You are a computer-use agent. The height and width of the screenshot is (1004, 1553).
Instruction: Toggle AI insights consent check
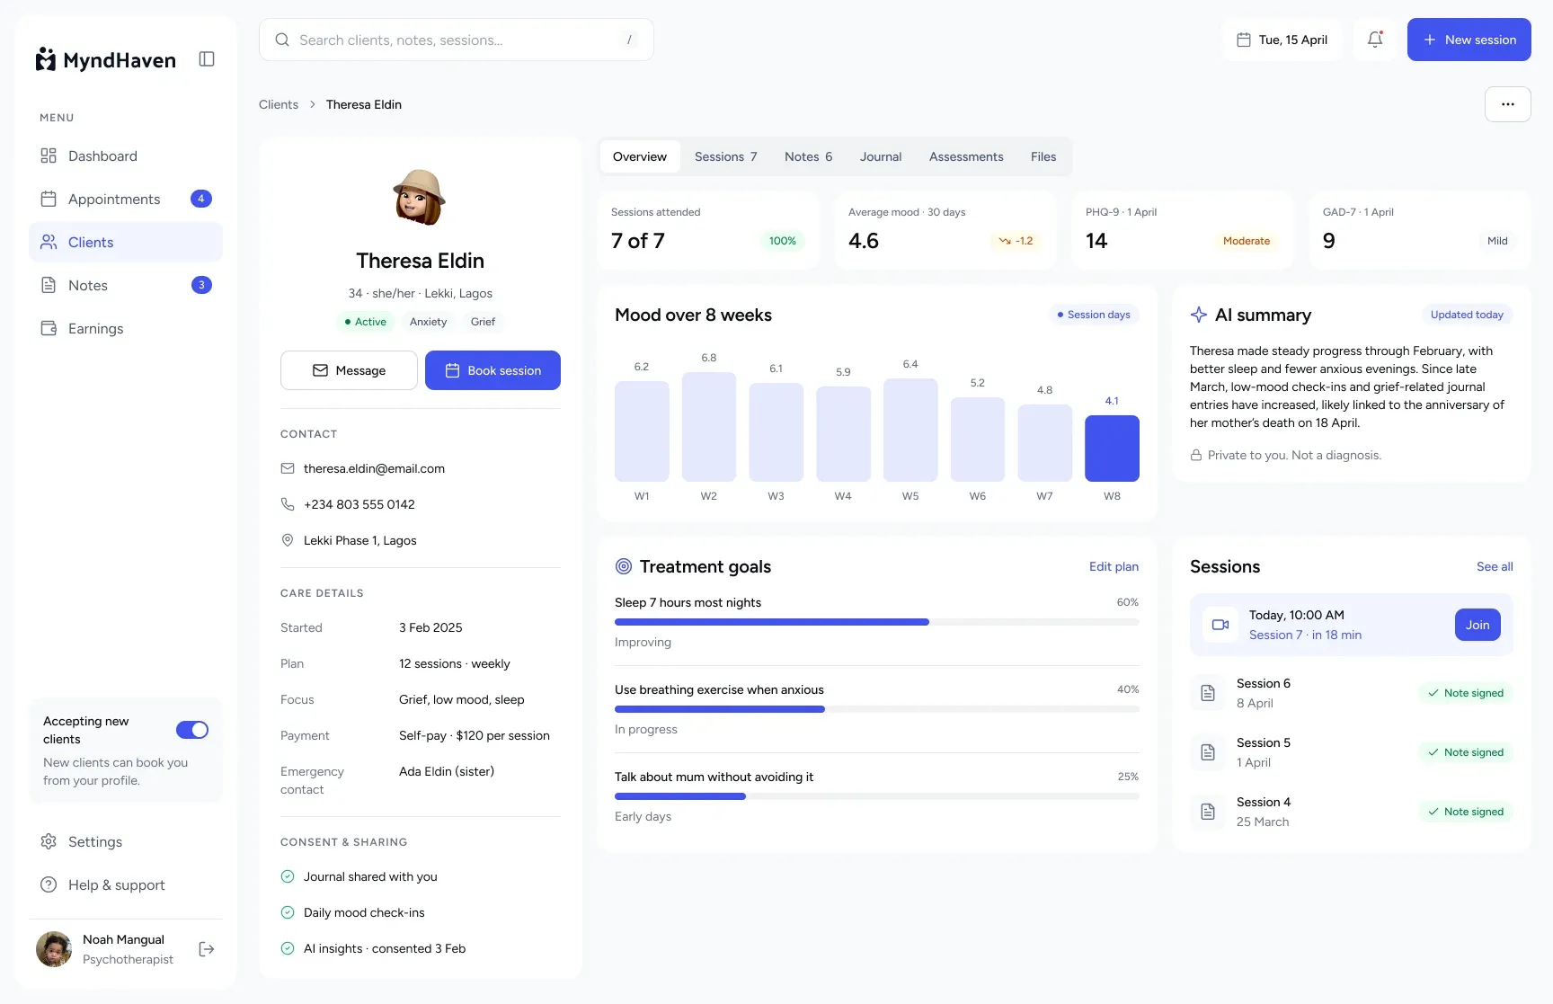click(288, 948)
